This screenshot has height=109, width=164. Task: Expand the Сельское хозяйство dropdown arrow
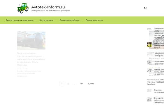click(x=81, y=20)
